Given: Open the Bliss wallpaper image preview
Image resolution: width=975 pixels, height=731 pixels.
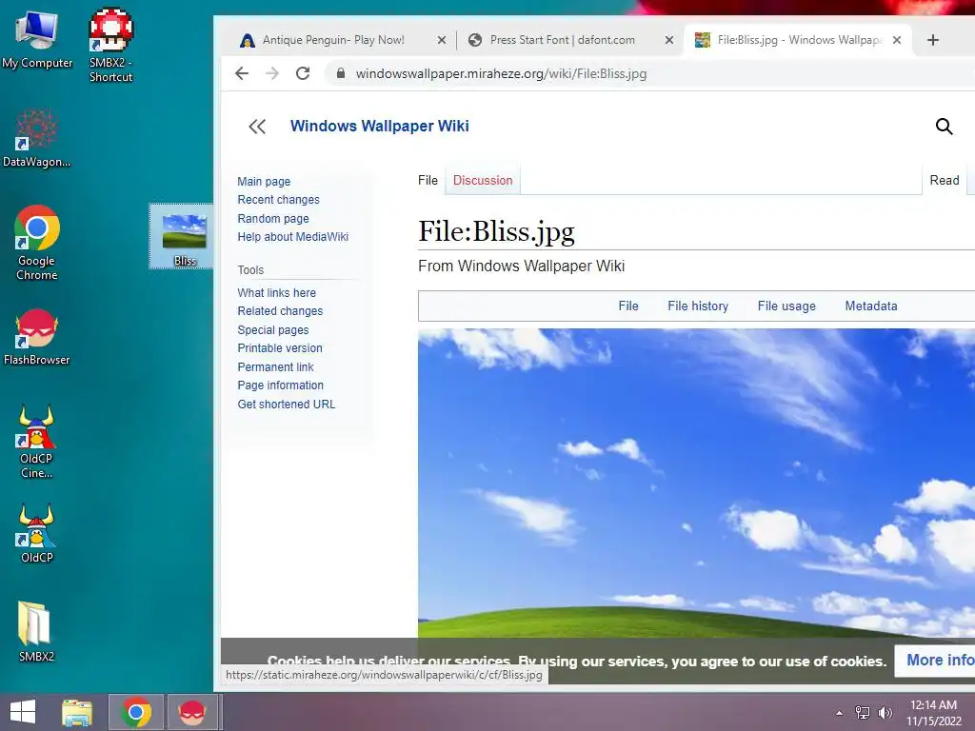Looking at the screenshot, I should pyautogui.click(x=696, y=483).
